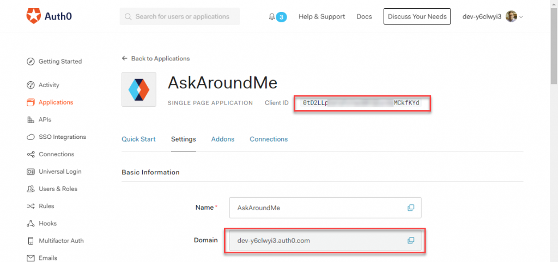Open the Addons tab

(223, 139)
